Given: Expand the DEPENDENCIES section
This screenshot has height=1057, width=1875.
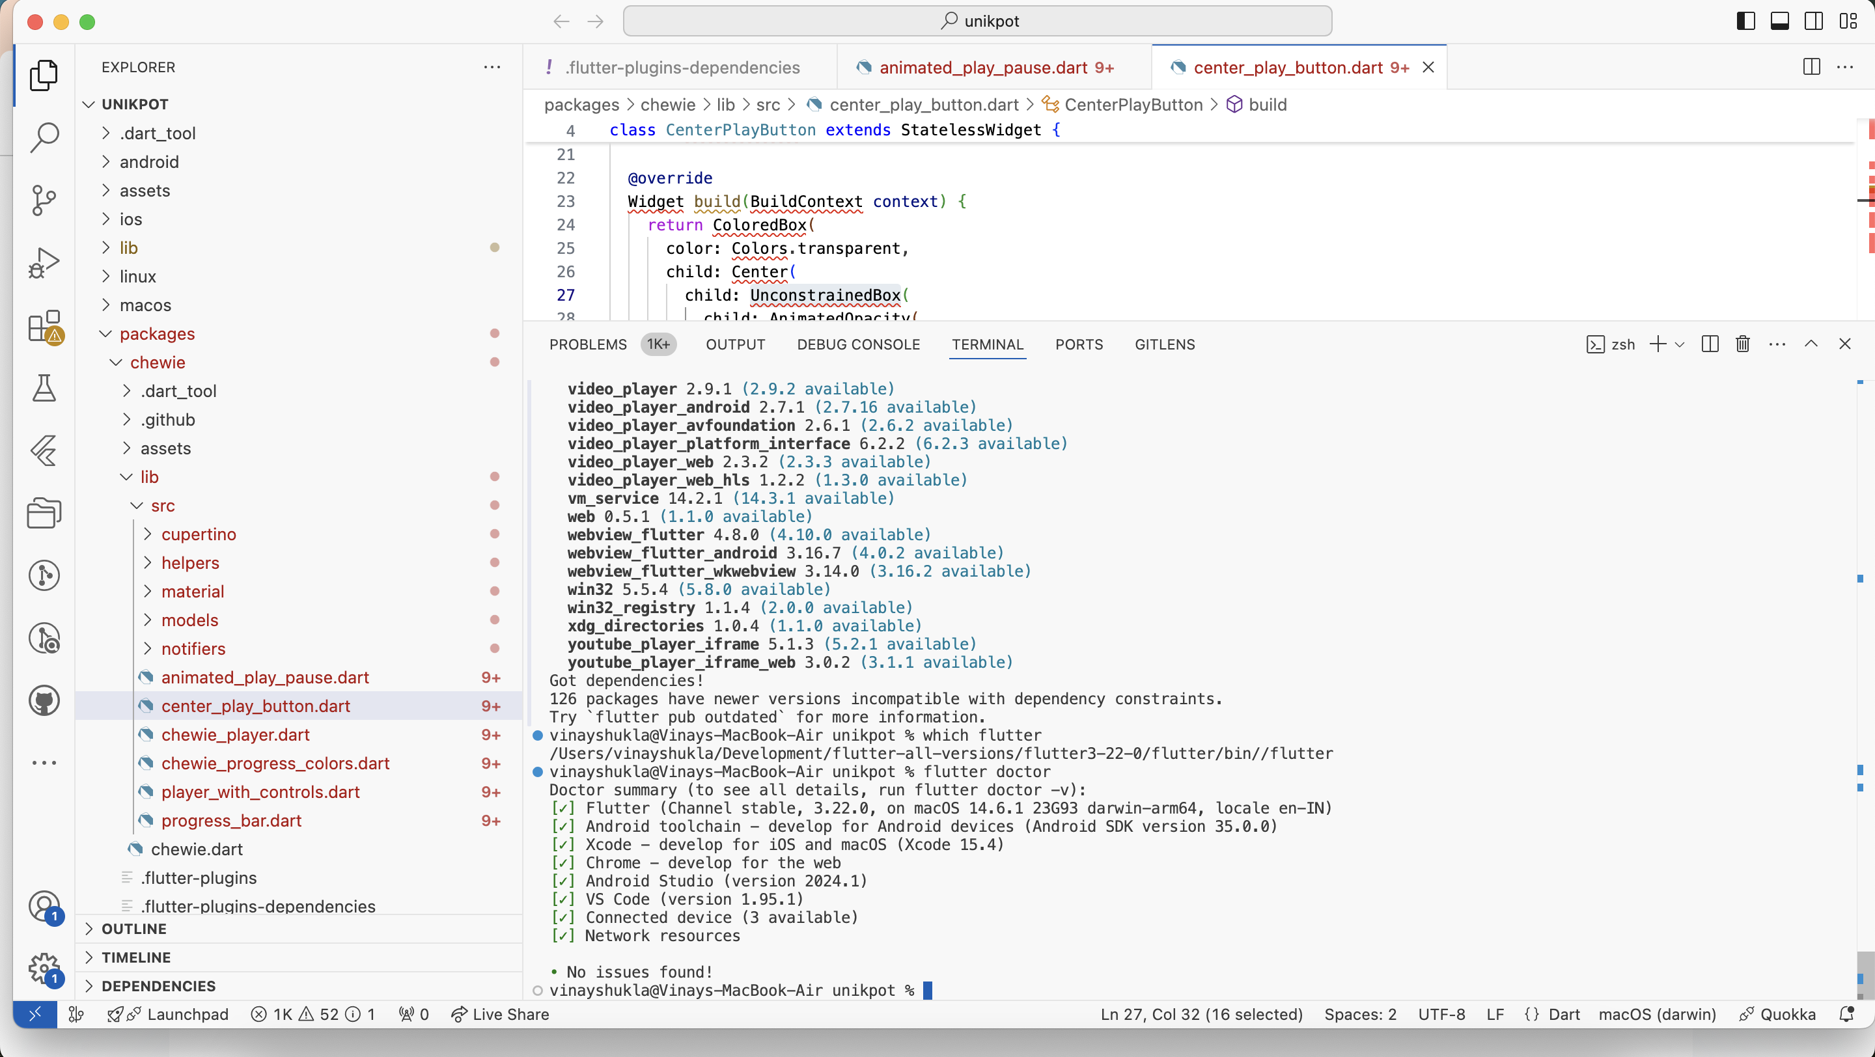Looking at the screenshot, I should click(298, 985).
